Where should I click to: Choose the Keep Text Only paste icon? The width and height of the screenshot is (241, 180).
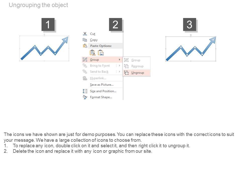pos(92,52)
